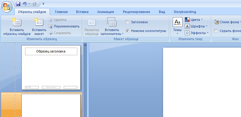Toggle Скрыть фоновые checkbox
Viewport: 241px width, 117px height.
point(216,31)
